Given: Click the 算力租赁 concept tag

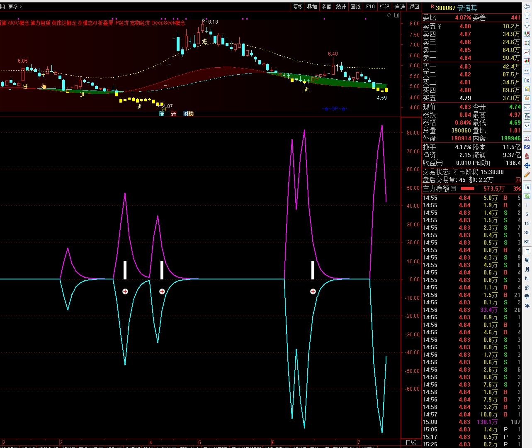Looking at the screenshot, I should coord(40,23).
